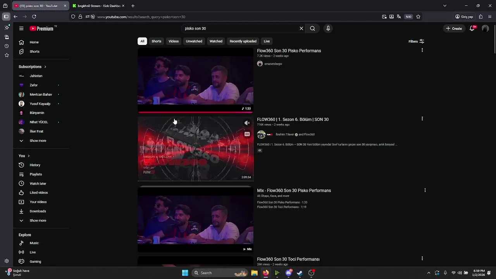The height and width of the screenshot is (279, 496).
Task: Open the account avatar menu
Action: [x=485, y=28]
